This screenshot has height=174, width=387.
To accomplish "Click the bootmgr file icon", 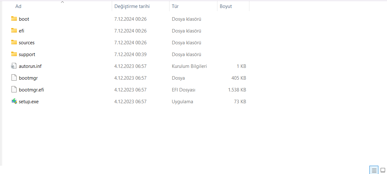I will (14, 78).
